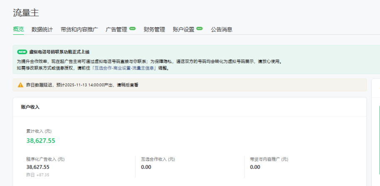Open the 数据统计 tab
Viewport: 380px width, 186px height.
(42, 29)
